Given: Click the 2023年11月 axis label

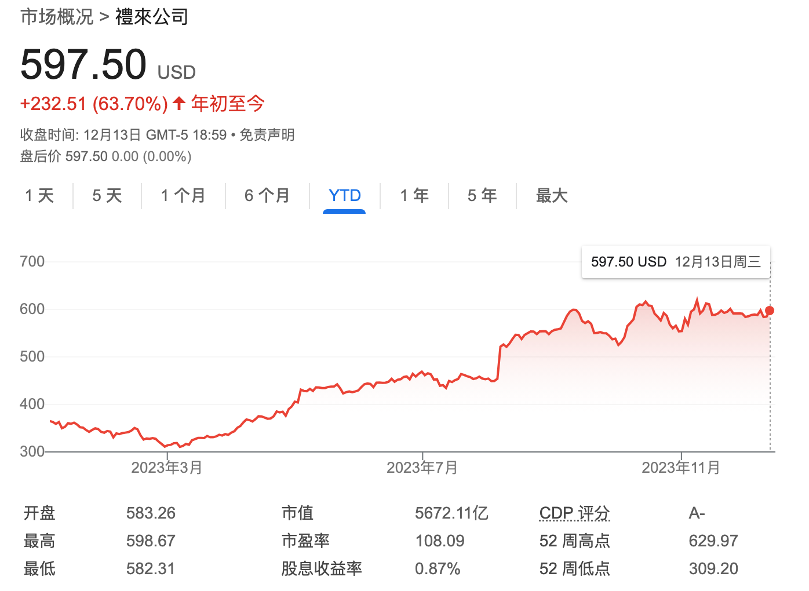Looking at the screenshot, I should [681, 468].
